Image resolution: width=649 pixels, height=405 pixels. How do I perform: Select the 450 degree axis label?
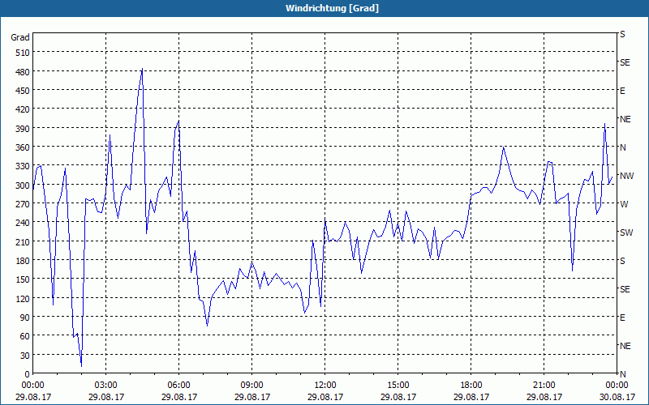pyautogui.click(x=23, y=91)
